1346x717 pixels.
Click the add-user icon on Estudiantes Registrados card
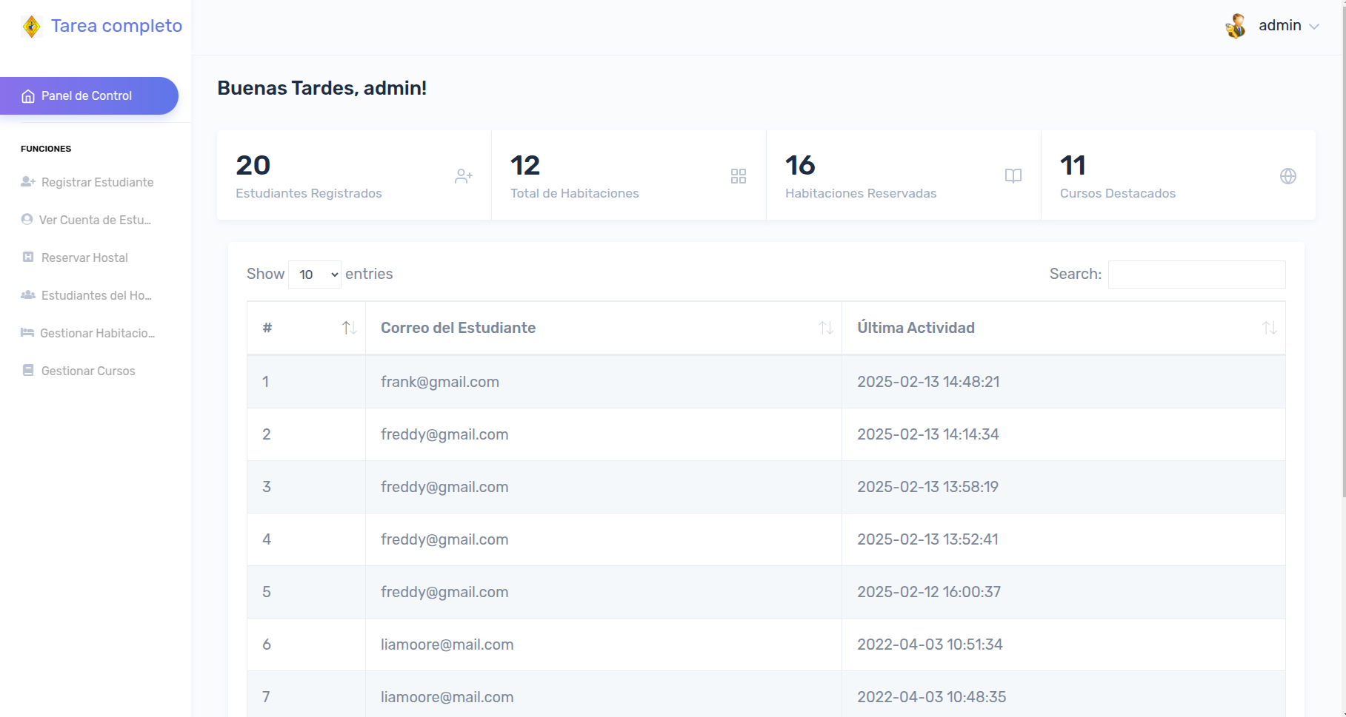tap(464, 176)
